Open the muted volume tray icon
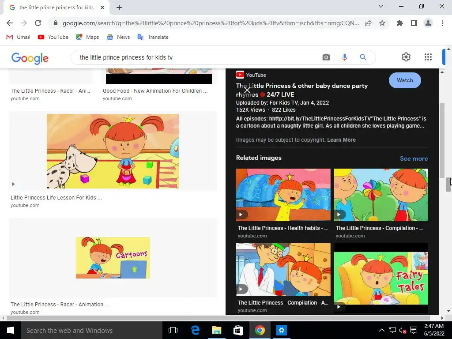Viewport: 452px width, 339px height. [403, 330]
